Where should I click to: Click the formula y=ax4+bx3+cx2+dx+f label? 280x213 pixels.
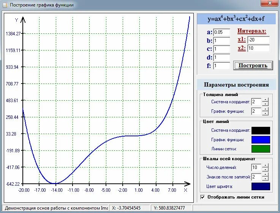(236, 19)
